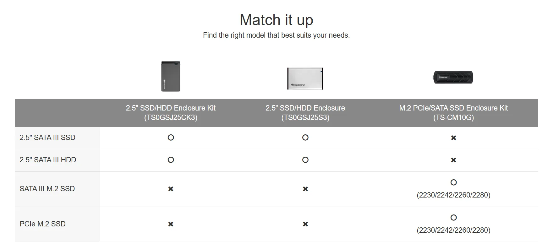Select the 2.5" SATA III SSD row label
The image size is (559, 249).
(x=47, y=138)
